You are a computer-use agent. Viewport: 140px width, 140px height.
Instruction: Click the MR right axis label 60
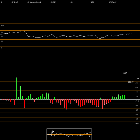(137, 88)
